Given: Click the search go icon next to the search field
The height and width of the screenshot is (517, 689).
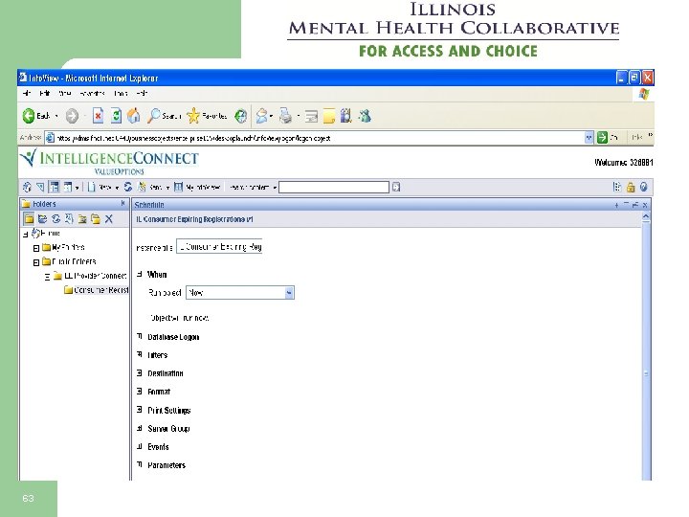Looking at the screenshot, I should (x=396, y=188).
